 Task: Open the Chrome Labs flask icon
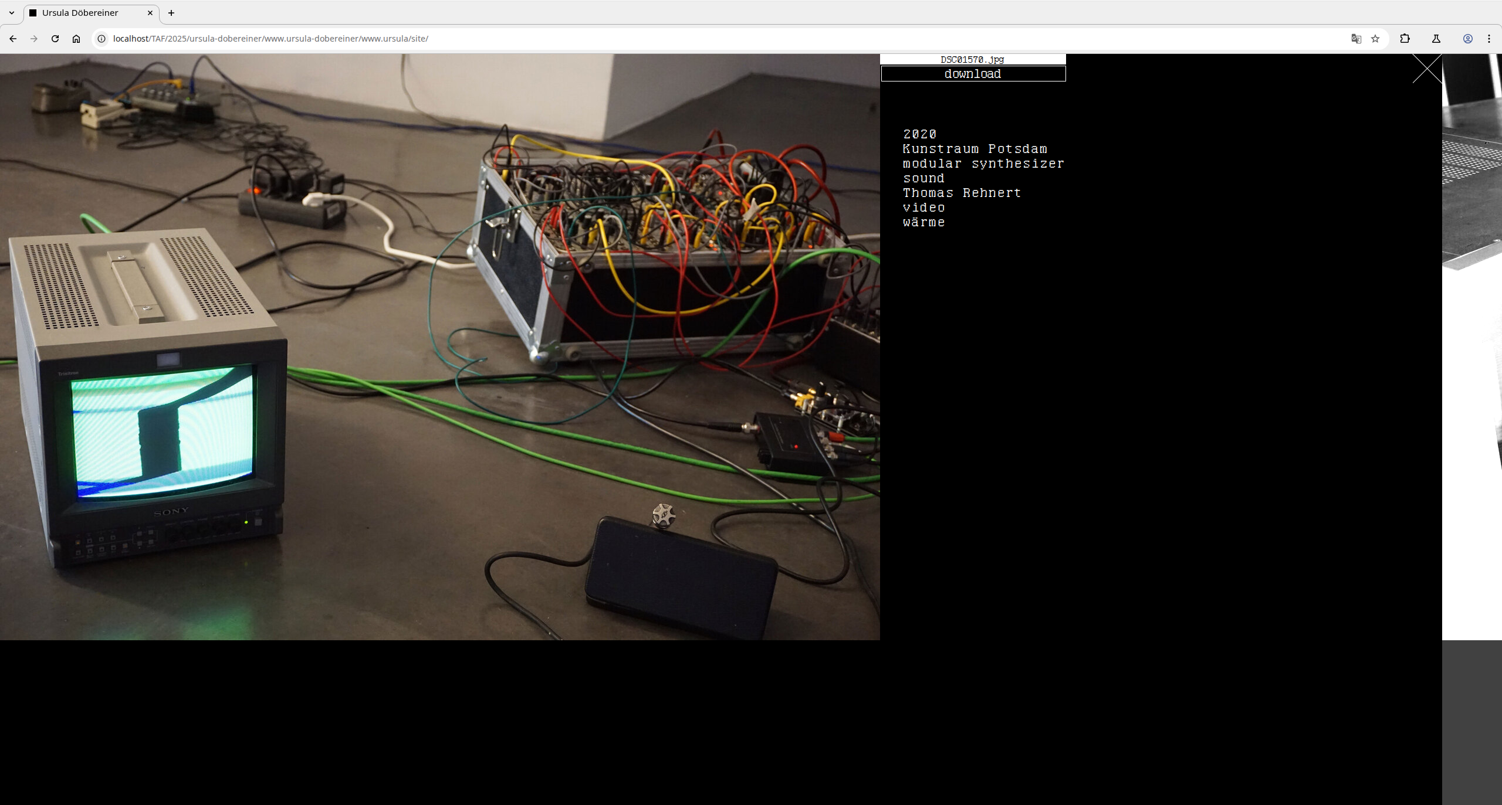coord(1436,39)
